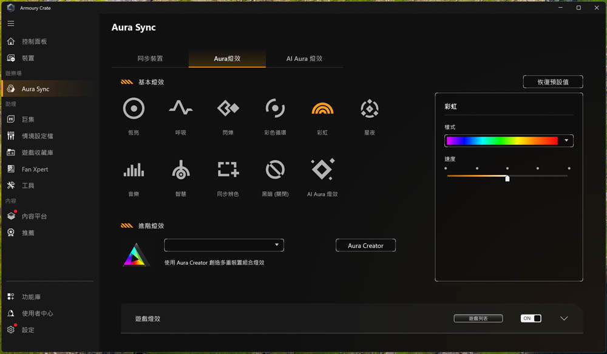Choose the 閃爍 strobing effect icon

[x=228, y=109]
